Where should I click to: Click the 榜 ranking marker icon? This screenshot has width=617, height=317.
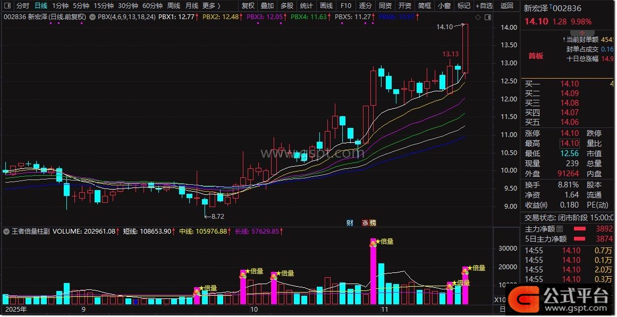(372, 223)
